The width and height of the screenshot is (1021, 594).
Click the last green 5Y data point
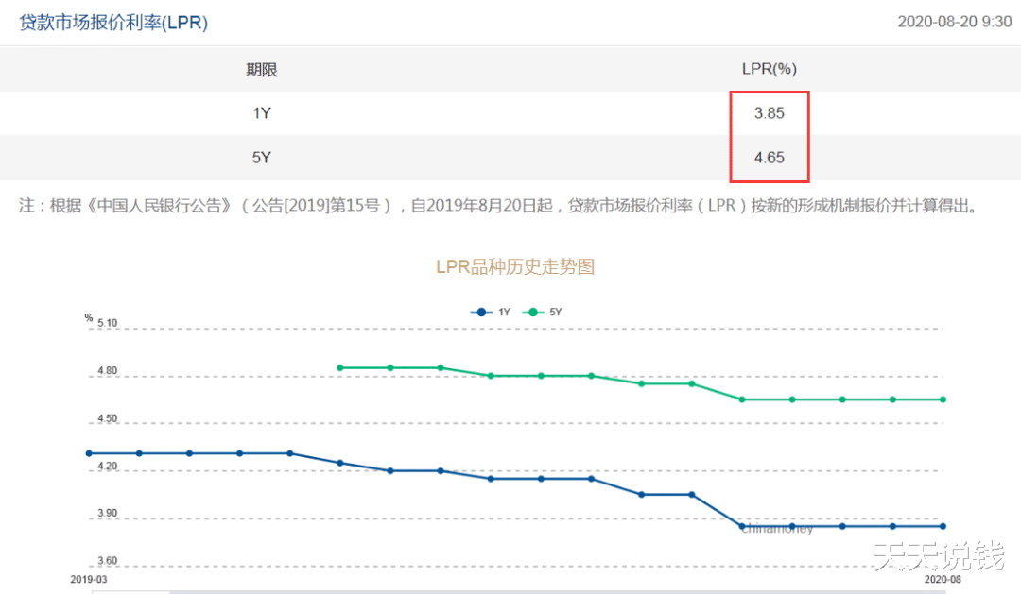click(943, 399)
